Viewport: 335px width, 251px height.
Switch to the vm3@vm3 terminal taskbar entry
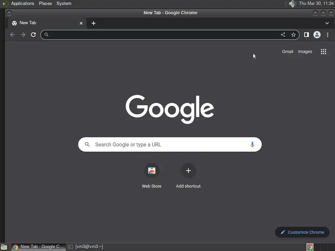coord(85,247)
